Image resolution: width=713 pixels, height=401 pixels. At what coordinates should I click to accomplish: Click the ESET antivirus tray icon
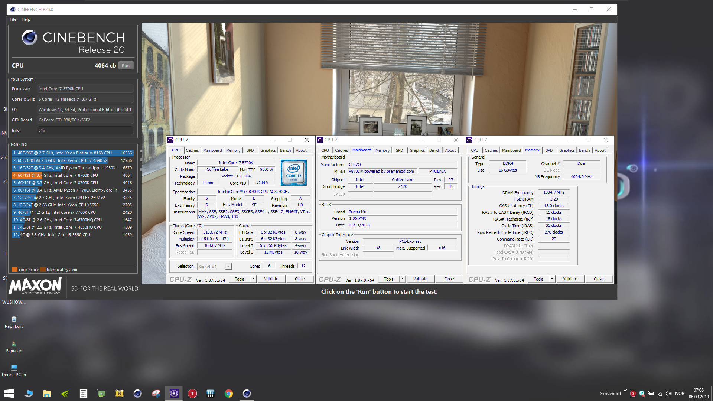(642, 394)
